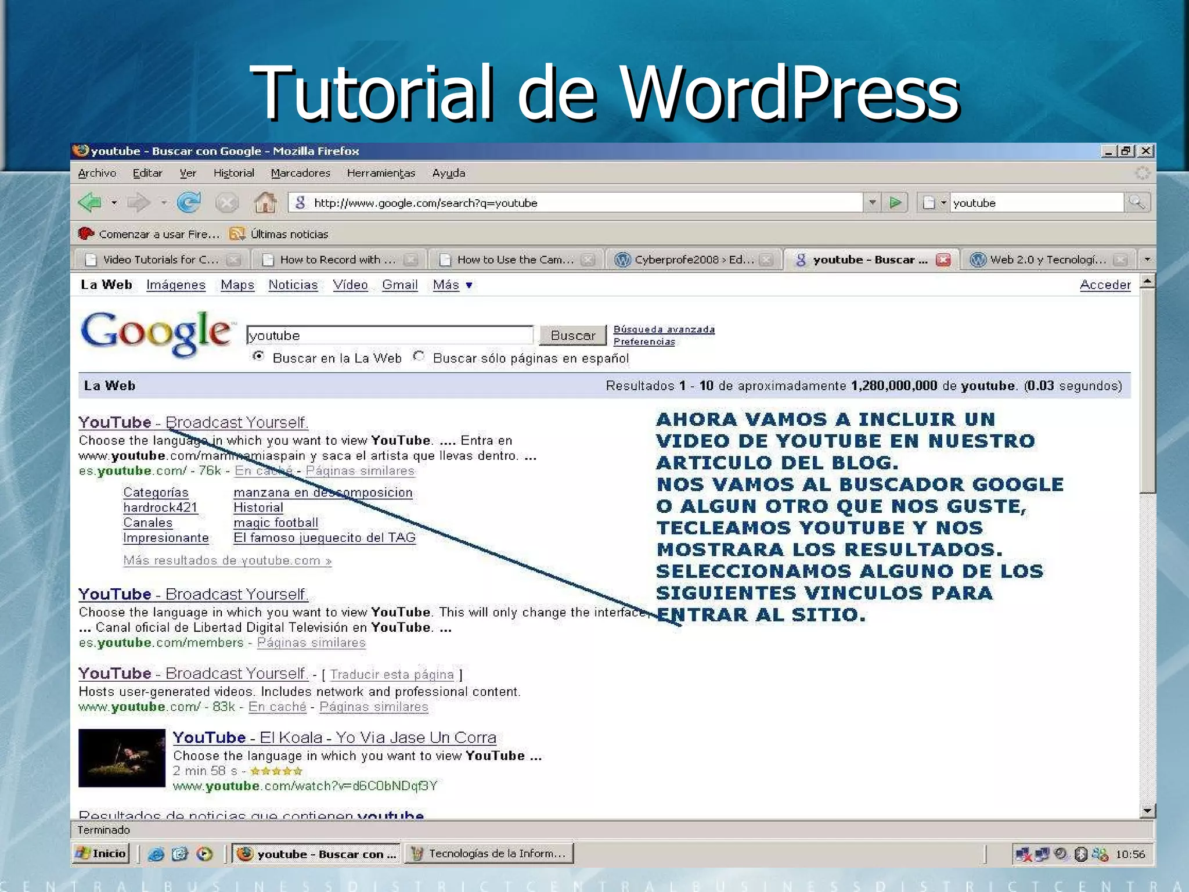Click into the Google search input field
This screenshot has height=892, width=1189.
coord(390,335)
